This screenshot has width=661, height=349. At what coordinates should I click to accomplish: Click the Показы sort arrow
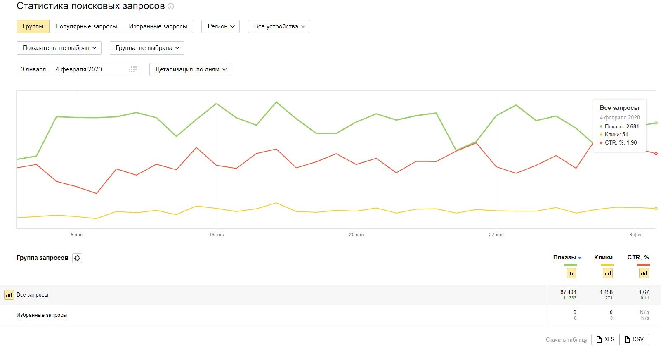coord(580,258)
